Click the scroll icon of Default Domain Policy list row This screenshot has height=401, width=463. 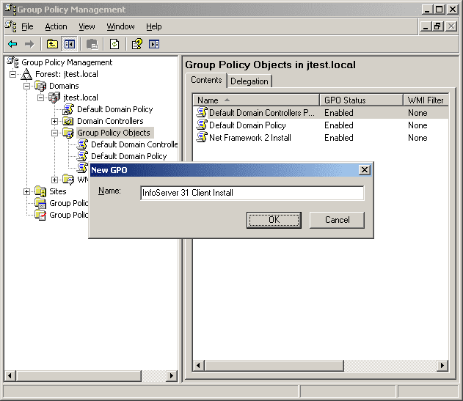[x=202, y=125]
